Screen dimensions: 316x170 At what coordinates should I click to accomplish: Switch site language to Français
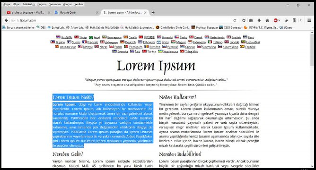pyautogui.click(x=93, y=42)
